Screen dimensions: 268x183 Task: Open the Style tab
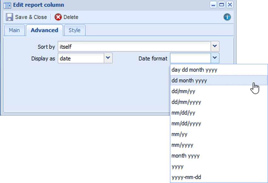[74, 30]
